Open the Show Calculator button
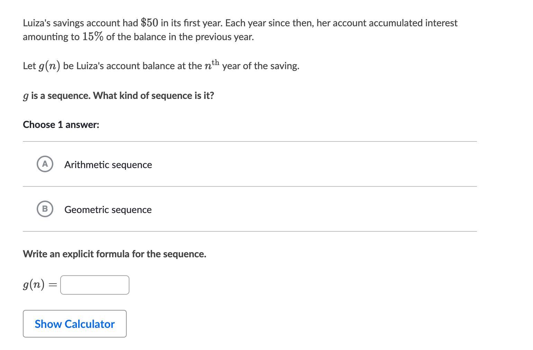533x350 pixels. (75, 324)
